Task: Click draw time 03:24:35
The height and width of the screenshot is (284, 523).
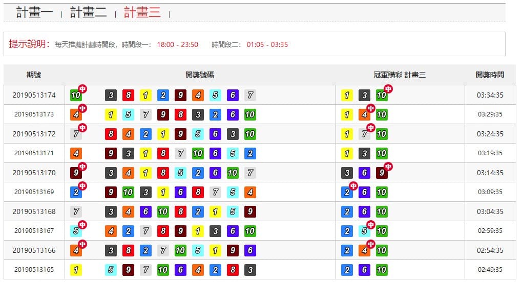Action: (x=490, y=134)
